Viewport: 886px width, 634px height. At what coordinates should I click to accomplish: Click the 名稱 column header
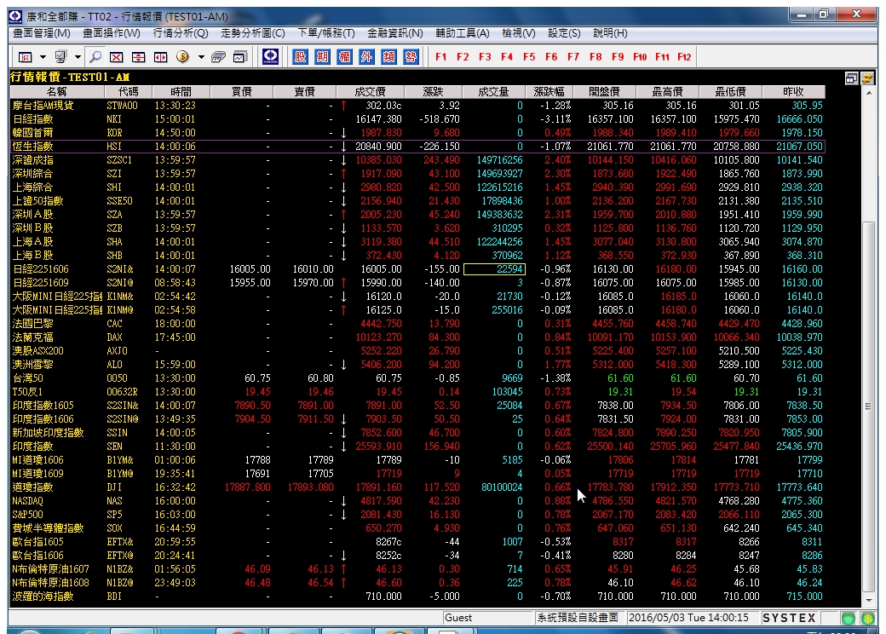click(x=56, y=91)
